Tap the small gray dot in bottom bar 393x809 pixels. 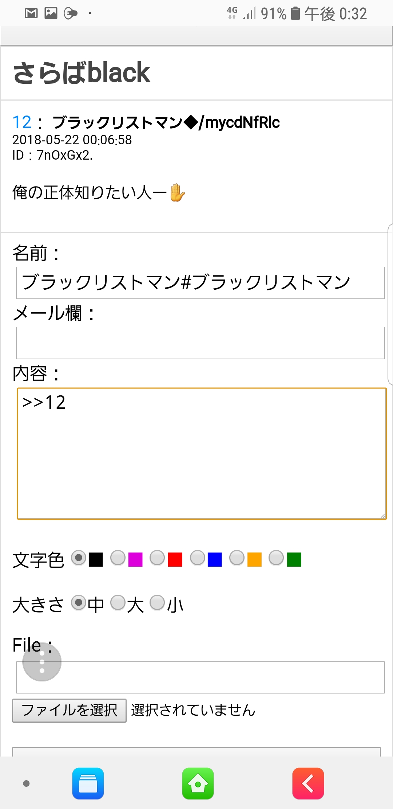pos(26,783)
